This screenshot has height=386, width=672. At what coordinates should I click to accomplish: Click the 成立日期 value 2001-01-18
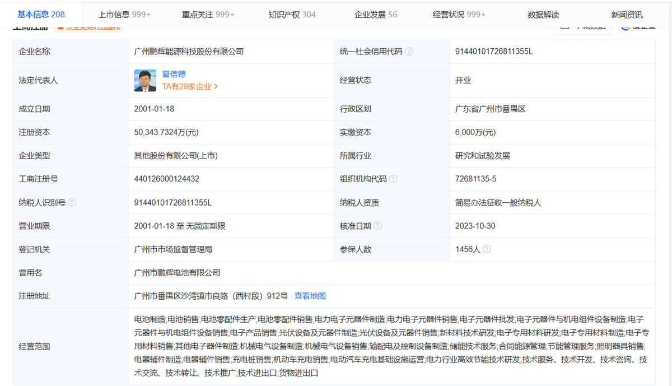click(154, 109)
